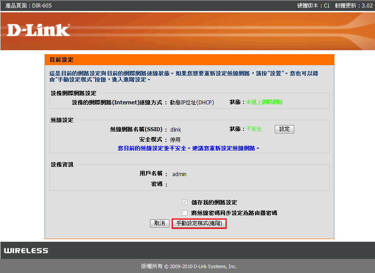
Task: Click the wireless insecurity warning message in blue
Action: tap(188, 148)
